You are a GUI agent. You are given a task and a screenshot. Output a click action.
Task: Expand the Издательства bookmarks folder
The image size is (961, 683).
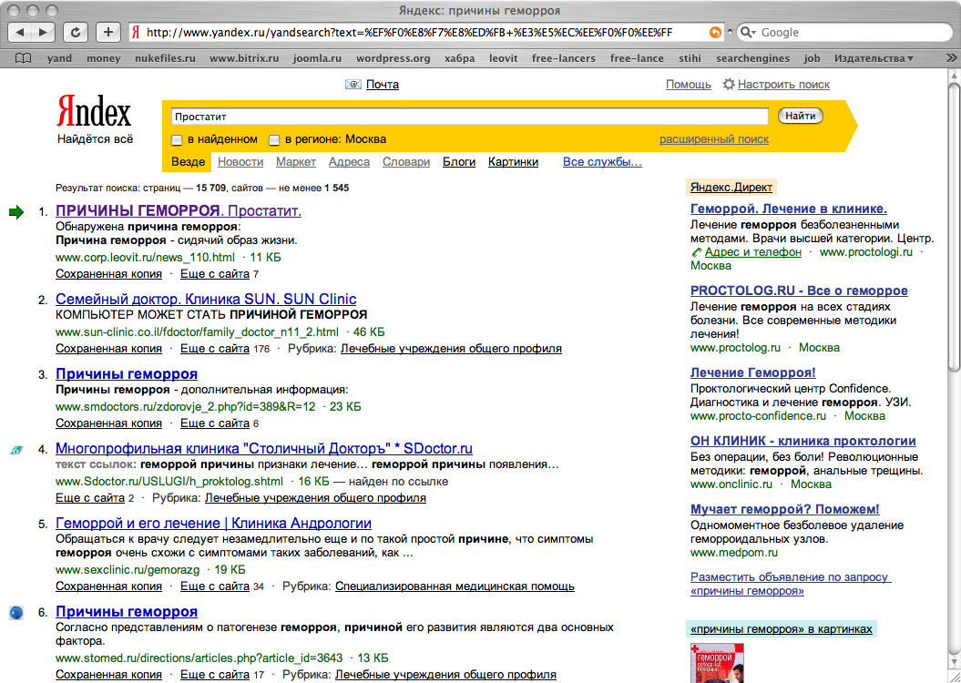tap(874, 58)
